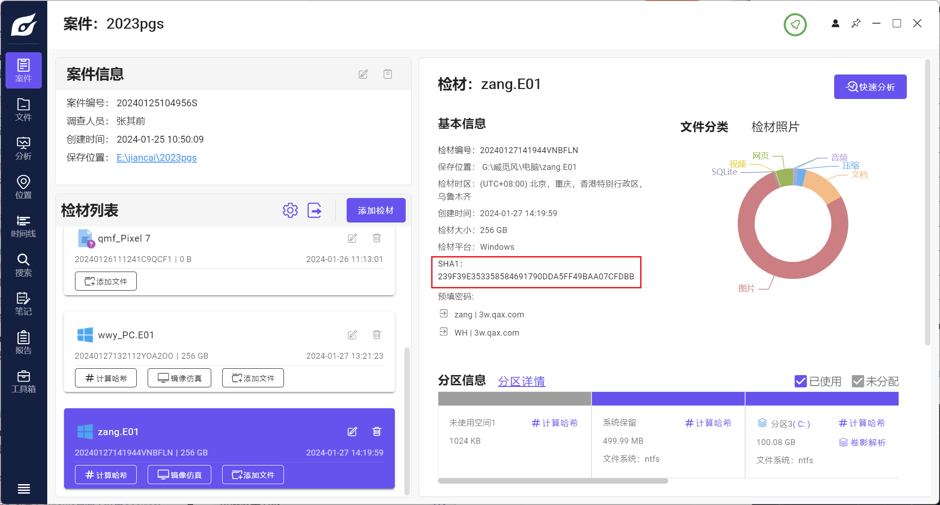Select the wwy_PC.E01 evidence card
940x505 pixels.
(x=229, y=352)
